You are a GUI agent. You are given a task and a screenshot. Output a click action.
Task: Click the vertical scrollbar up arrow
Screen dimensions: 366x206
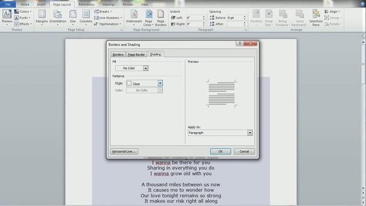coord(363,42)
